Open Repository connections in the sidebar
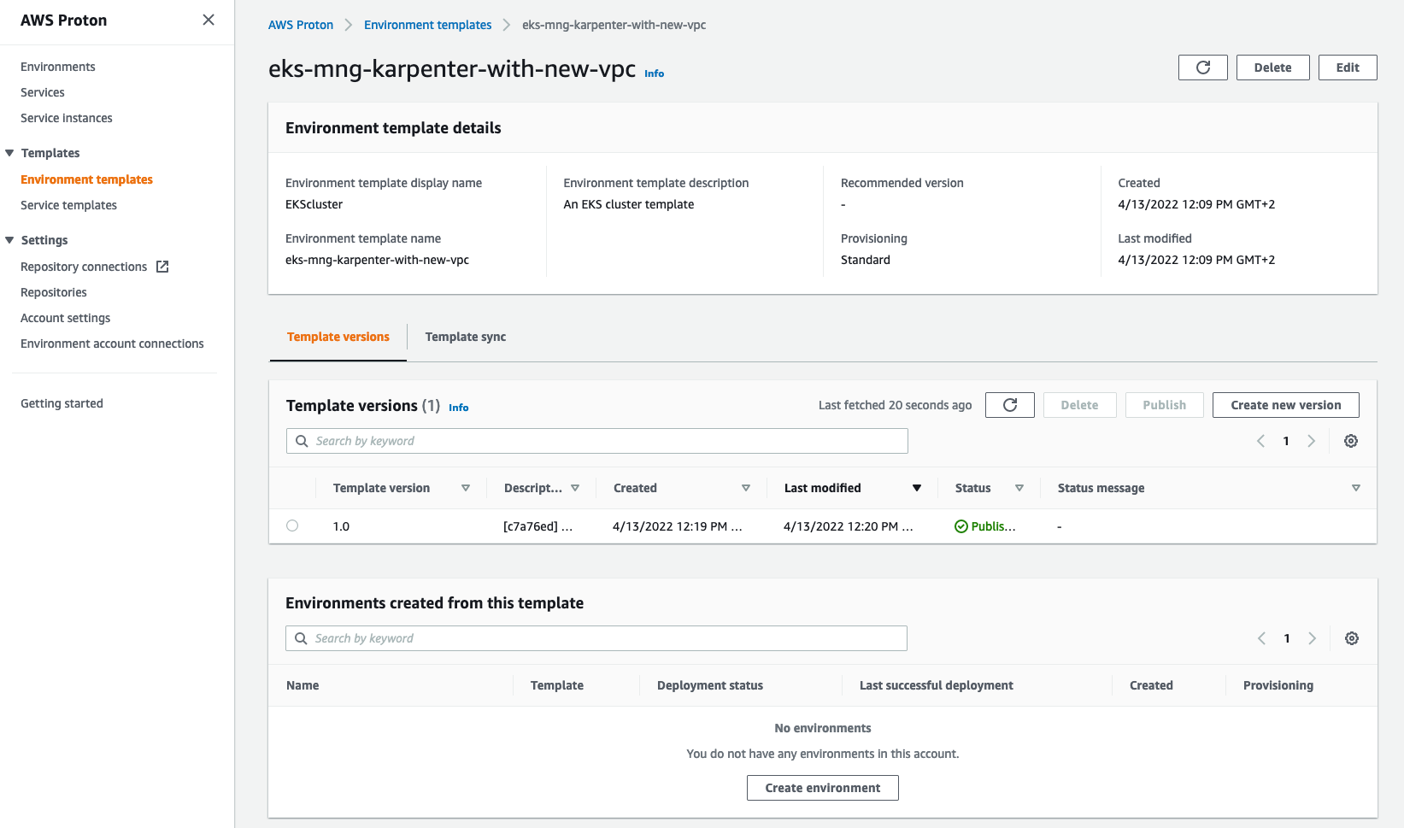Viewport: 1404px width, 828px height. [x=84, y=267]
